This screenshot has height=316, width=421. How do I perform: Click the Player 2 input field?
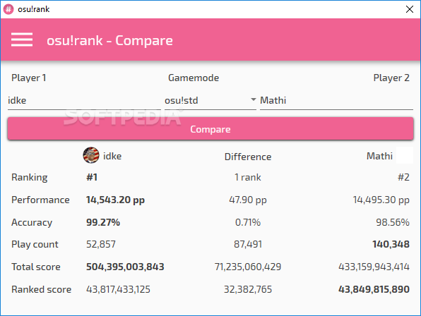[x=336, y=101]
